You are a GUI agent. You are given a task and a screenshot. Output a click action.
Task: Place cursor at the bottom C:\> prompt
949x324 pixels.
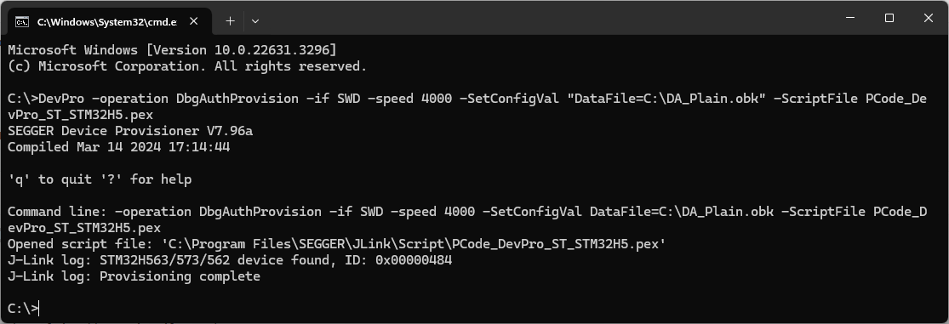23,309
